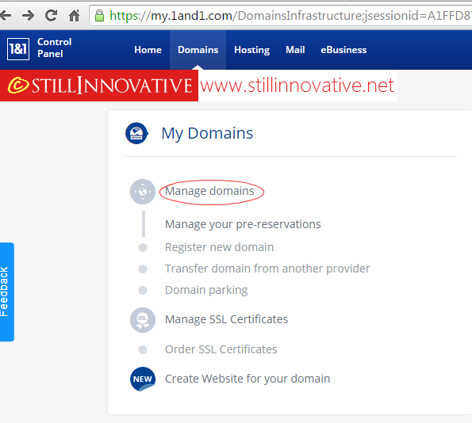Click the NEW badge icon
This screenshot has width=472, height=423.
(x=143, y=379)
